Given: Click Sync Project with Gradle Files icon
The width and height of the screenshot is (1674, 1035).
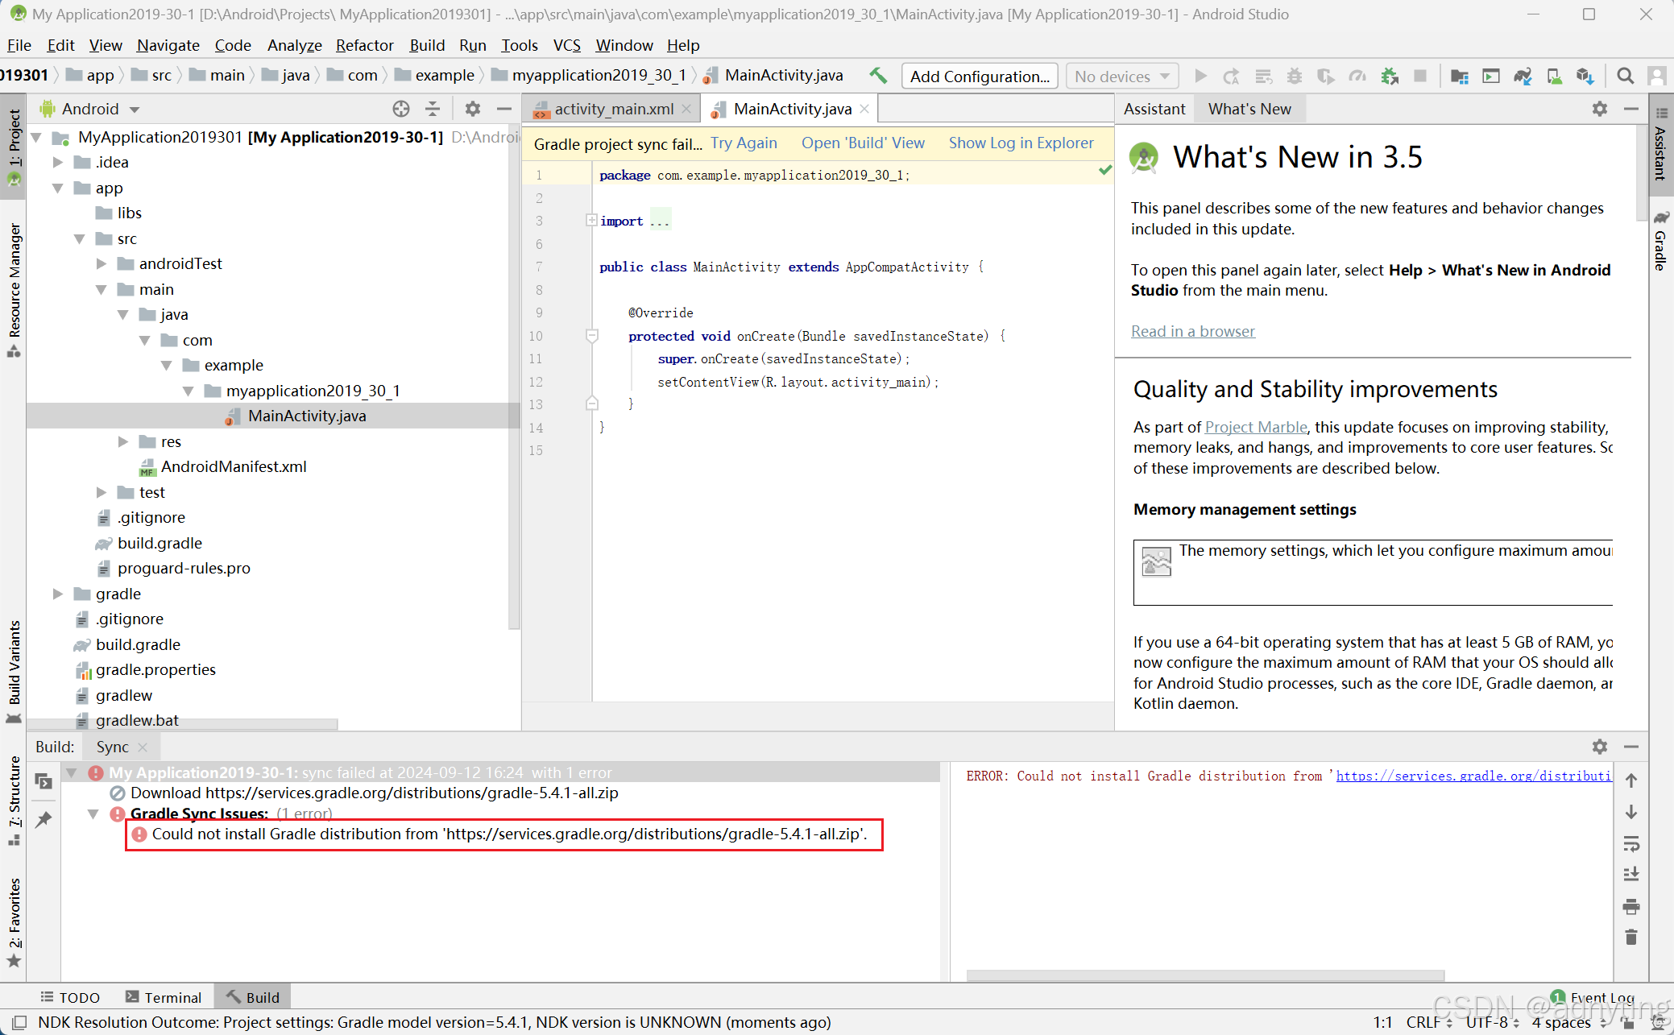Looking at the screenshot, I should click(1522, 76).
